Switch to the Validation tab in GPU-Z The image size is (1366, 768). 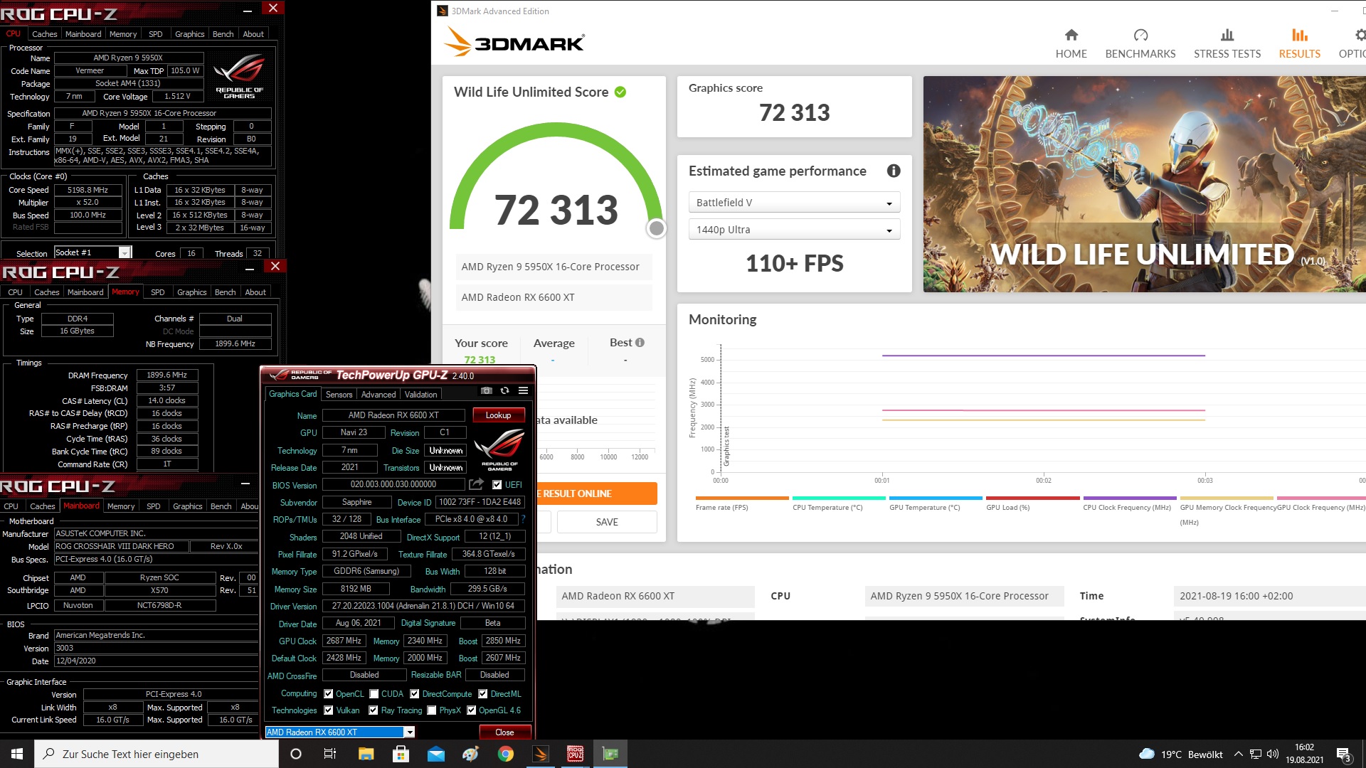pos(420,395)
